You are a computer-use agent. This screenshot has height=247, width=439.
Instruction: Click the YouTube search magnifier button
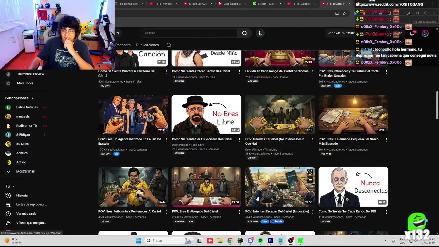tap(245, 33)
